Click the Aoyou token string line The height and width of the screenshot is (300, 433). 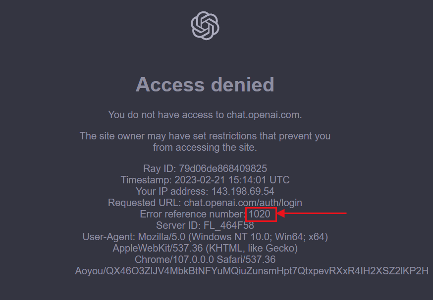(252, 271)
